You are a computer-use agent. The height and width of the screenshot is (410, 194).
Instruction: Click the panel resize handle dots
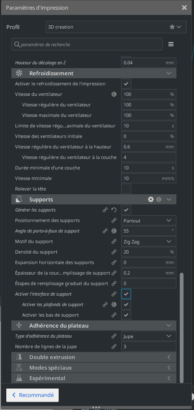click(96, 407)
